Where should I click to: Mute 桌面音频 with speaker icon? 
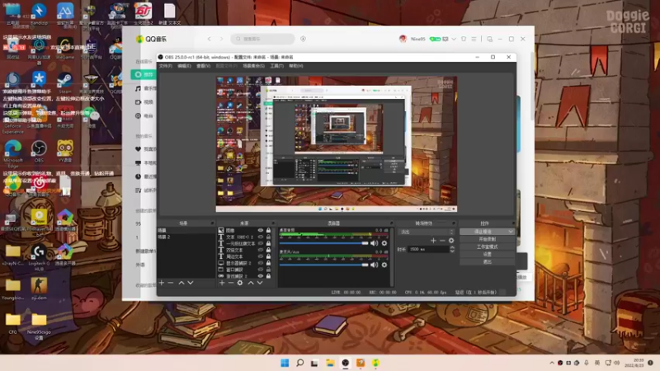click(x=374, y=243)
